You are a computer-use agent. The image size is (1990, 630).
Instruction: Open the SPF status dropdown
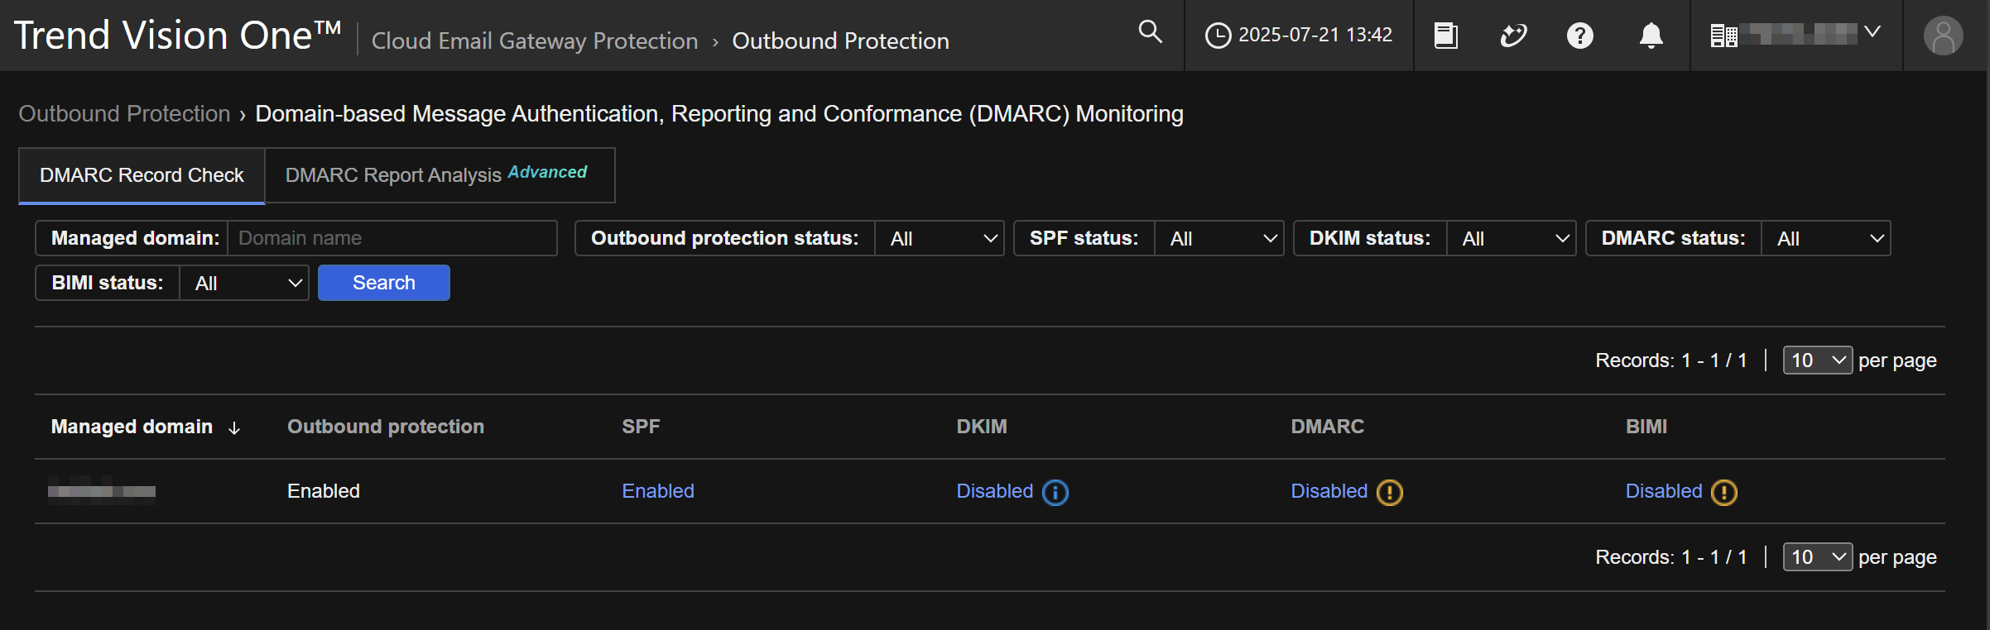click(x=1220, y=239)
